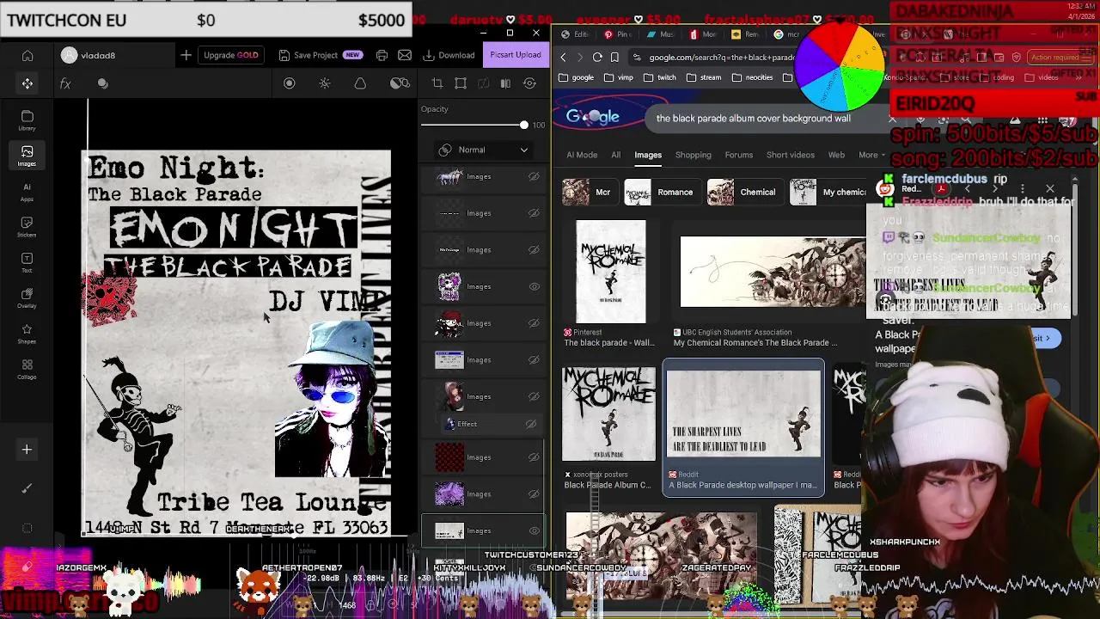Click the eye preview rotate icon
This screenshot has width=1100, height=619.
coord(529,83)
